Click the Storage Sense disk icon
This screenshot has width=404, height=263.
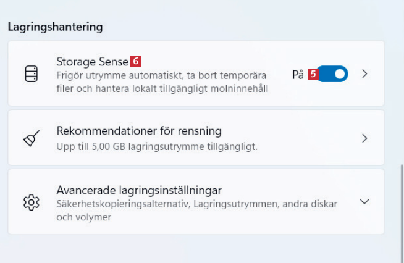click(30, 74)
